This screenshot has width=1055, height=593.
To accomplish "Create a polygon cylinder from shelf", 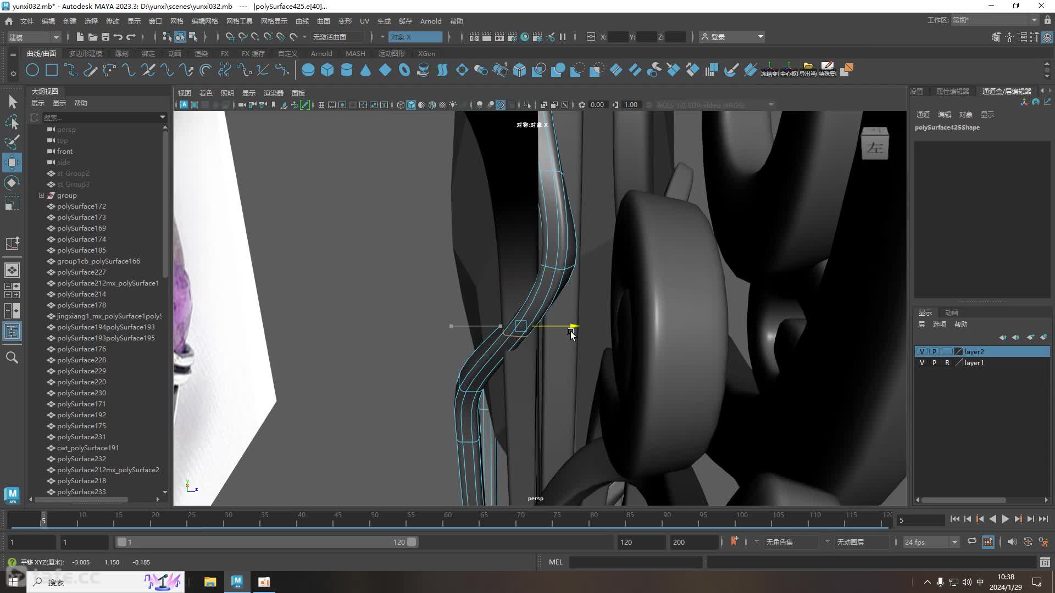I will [x=347, y=70].
